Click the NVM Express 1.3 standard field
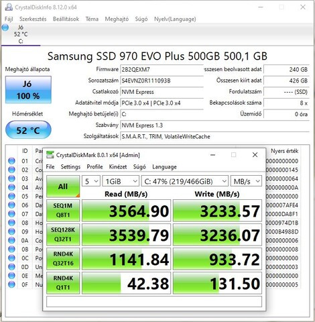 point(214,125)
